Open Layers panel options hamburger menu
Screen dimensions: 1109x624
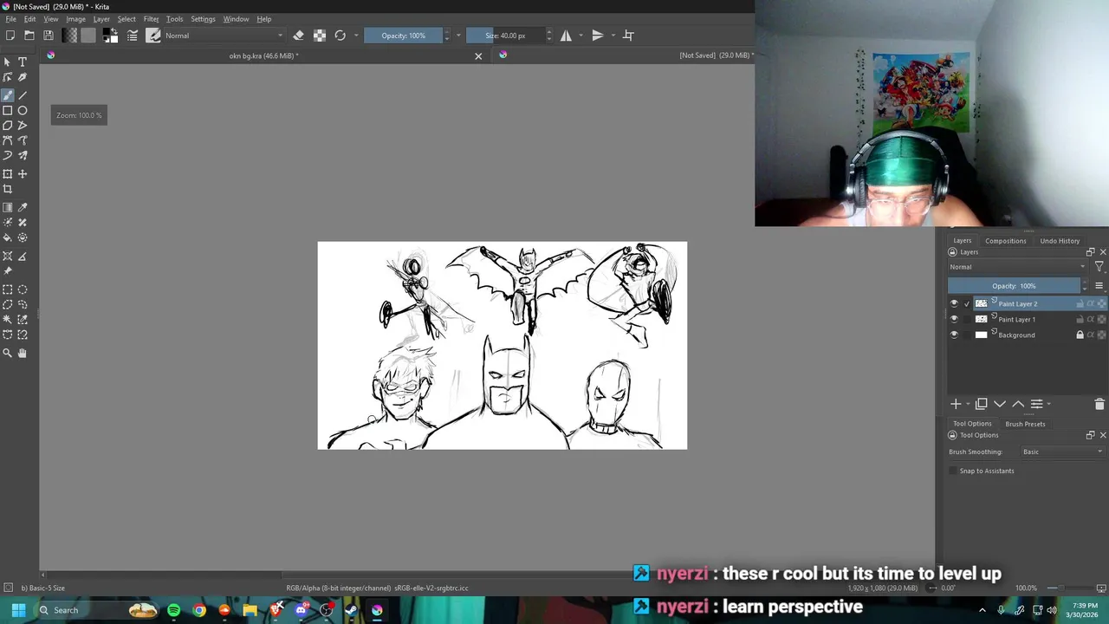click(x=1099, y=286)
